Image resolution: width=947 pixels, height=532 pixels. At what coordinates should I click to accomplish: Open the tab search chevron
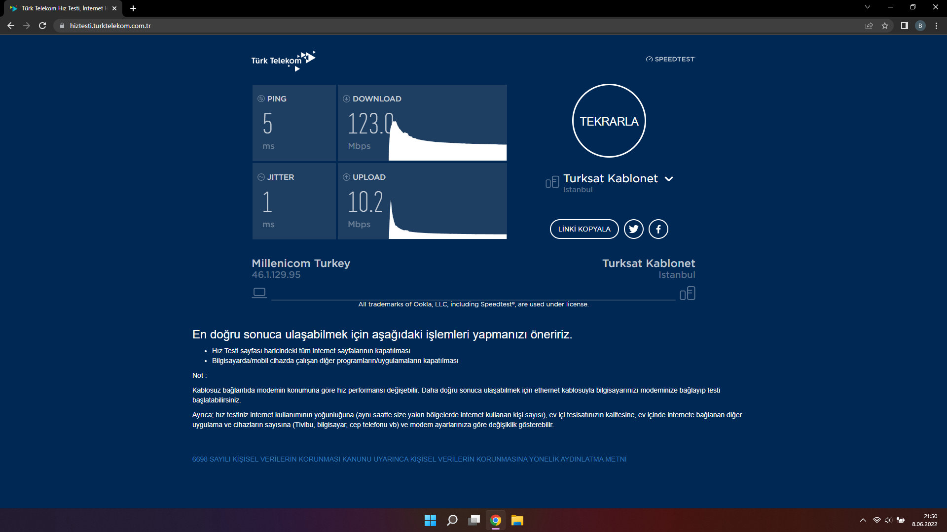point(867,7)
